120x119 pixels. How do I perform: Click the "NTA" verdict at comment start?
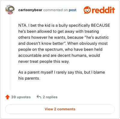[22, 25]
